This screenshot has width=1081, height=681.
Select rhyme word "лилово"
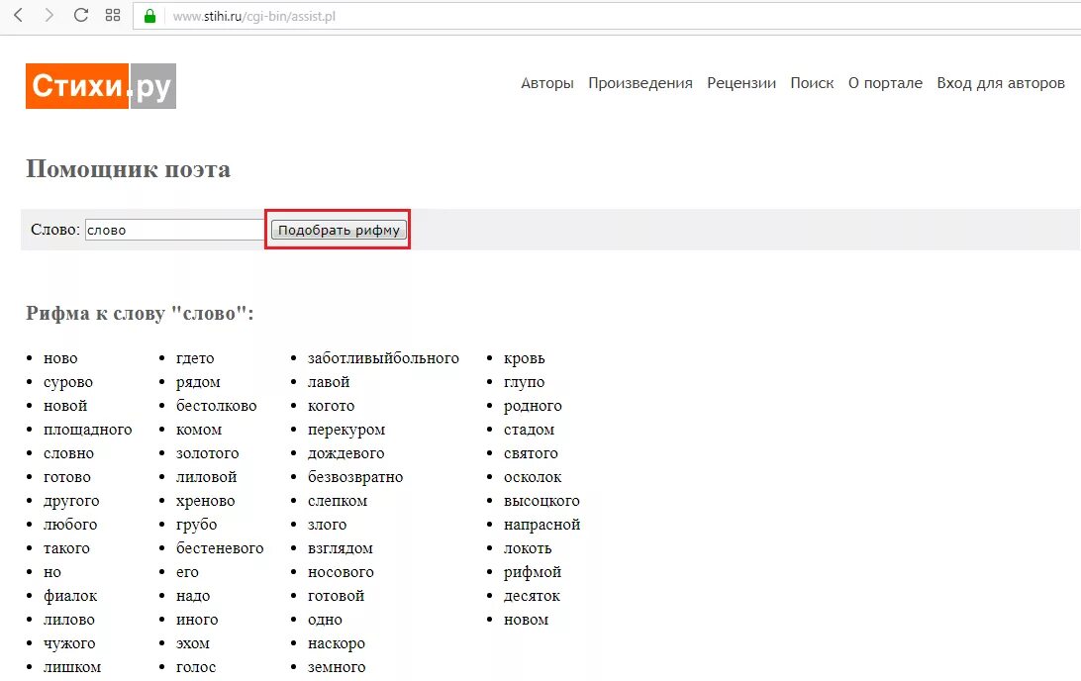(x=69, y=620)
